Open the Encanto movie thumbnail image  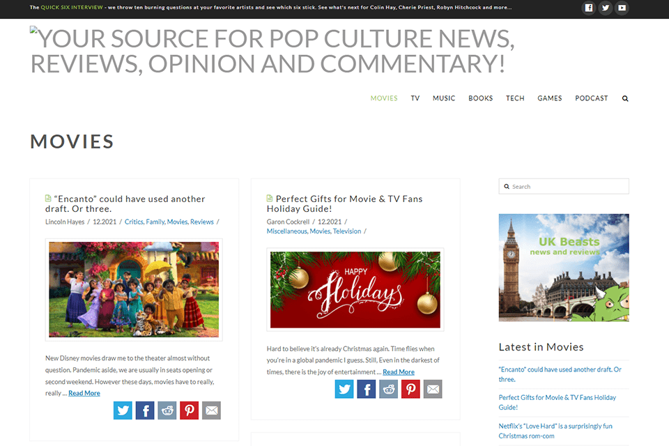(134, 290)
